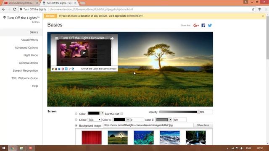This screenshot has width=269, height=151.
Task: Choose the sunset tree background thumbnail
Action: [x=118, y=138]
